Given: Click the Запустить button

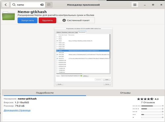Looking at the screenshot, I should point(27,20).
